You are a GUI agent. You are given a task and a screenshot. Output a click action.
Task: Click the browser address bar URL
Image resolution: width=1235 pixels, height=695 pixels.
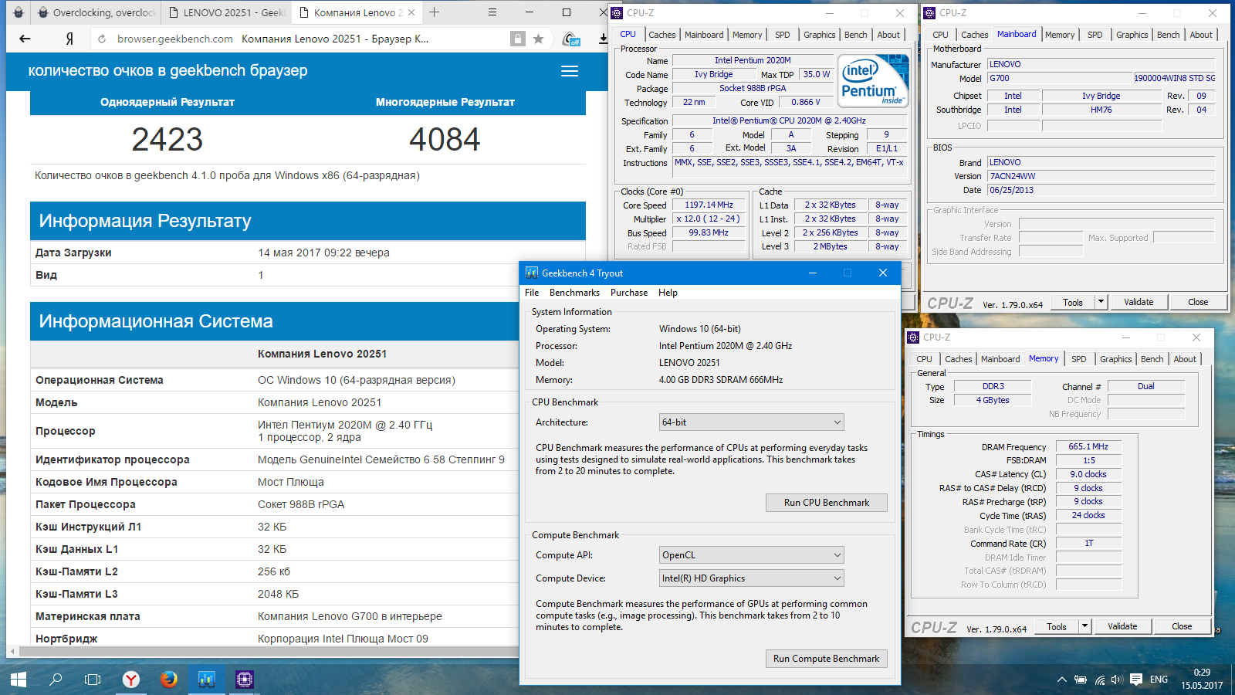point(175,39)
